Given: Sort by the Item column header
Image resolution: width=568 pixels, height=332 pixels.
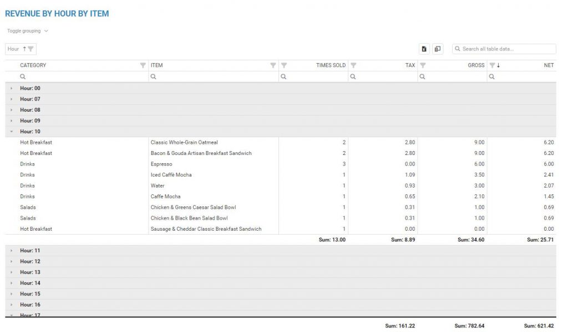Looking at the screenshot, I should pyautogui.click(x=156, y=65).
